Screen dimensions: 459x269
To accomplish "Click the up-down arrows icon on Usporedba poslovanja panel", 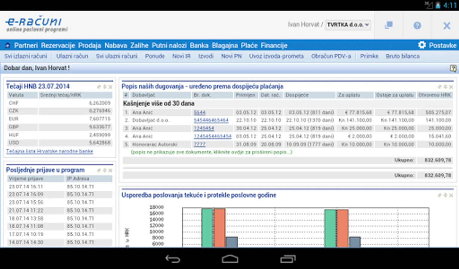I will 445,195.
